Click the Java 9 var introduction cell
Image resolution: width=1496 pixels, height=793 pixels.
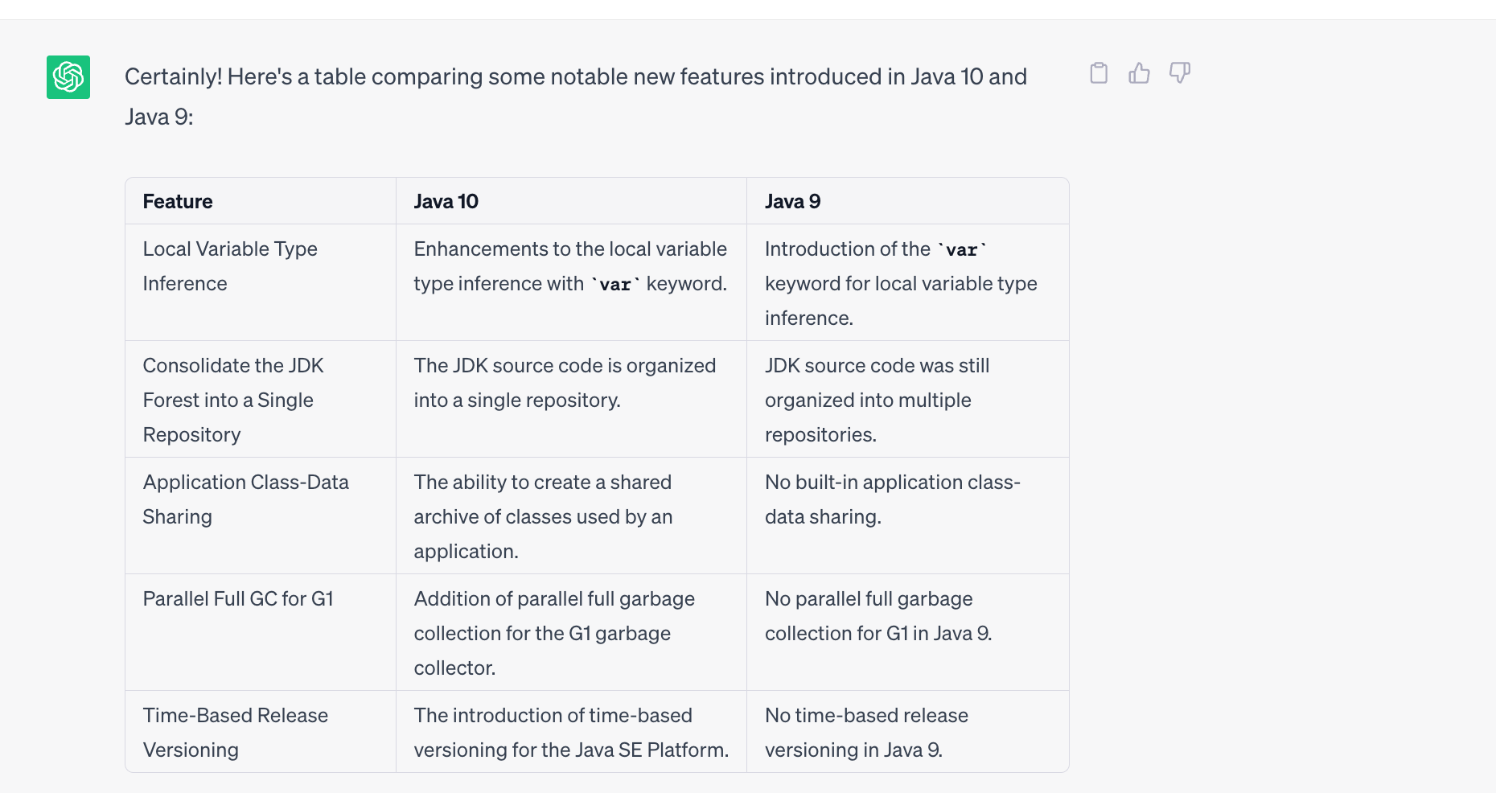[x=908, y=282]
